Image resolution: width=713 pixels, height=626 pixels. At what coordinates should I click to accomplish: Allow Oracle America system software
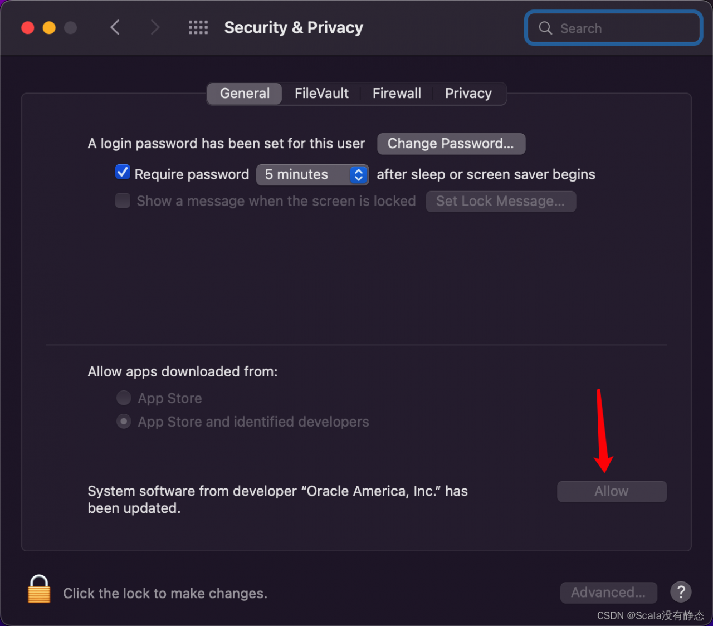coord(612,491)
